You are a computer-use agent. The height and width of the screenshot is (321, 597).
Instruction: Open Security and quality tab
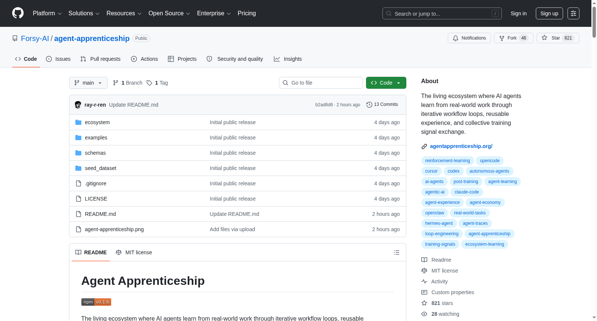235,59
